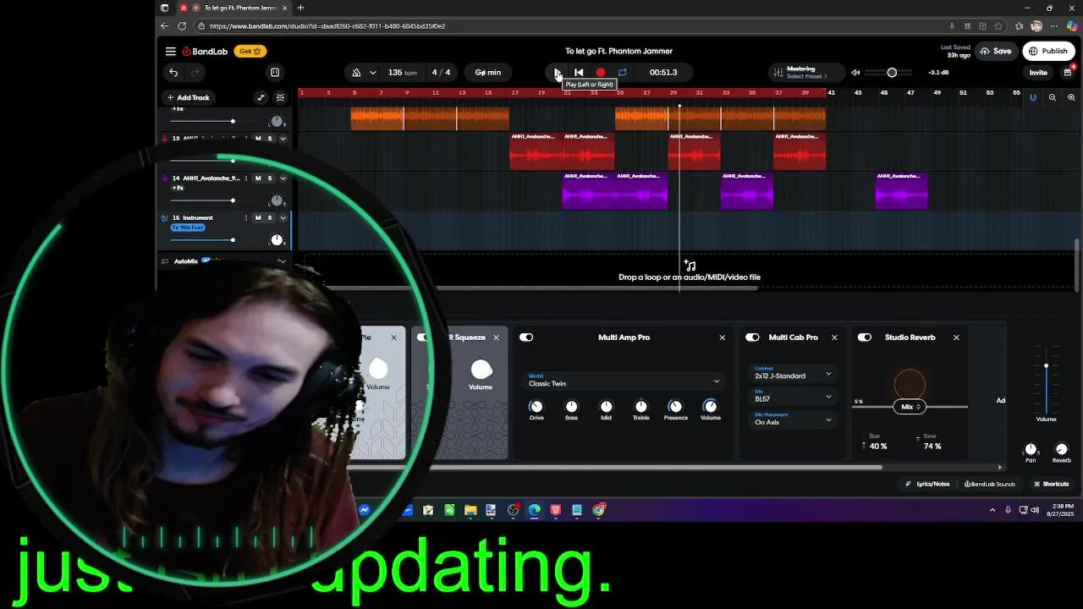Toggle Studio Reverb effect on/off
This screenshot has height=609, width=1083.
tap(865, 337)
